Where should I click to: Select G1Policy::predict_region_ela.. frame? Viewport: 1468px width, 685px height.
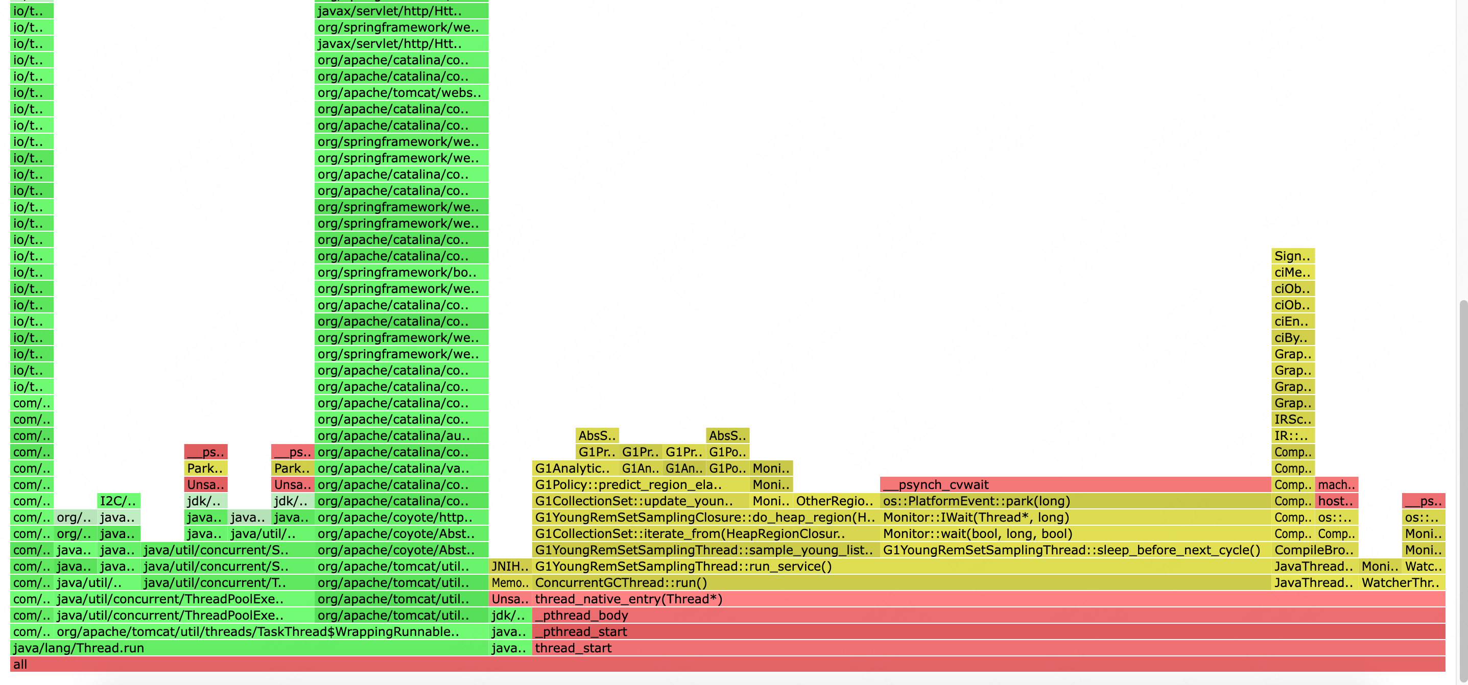click(x=640, y=484)
